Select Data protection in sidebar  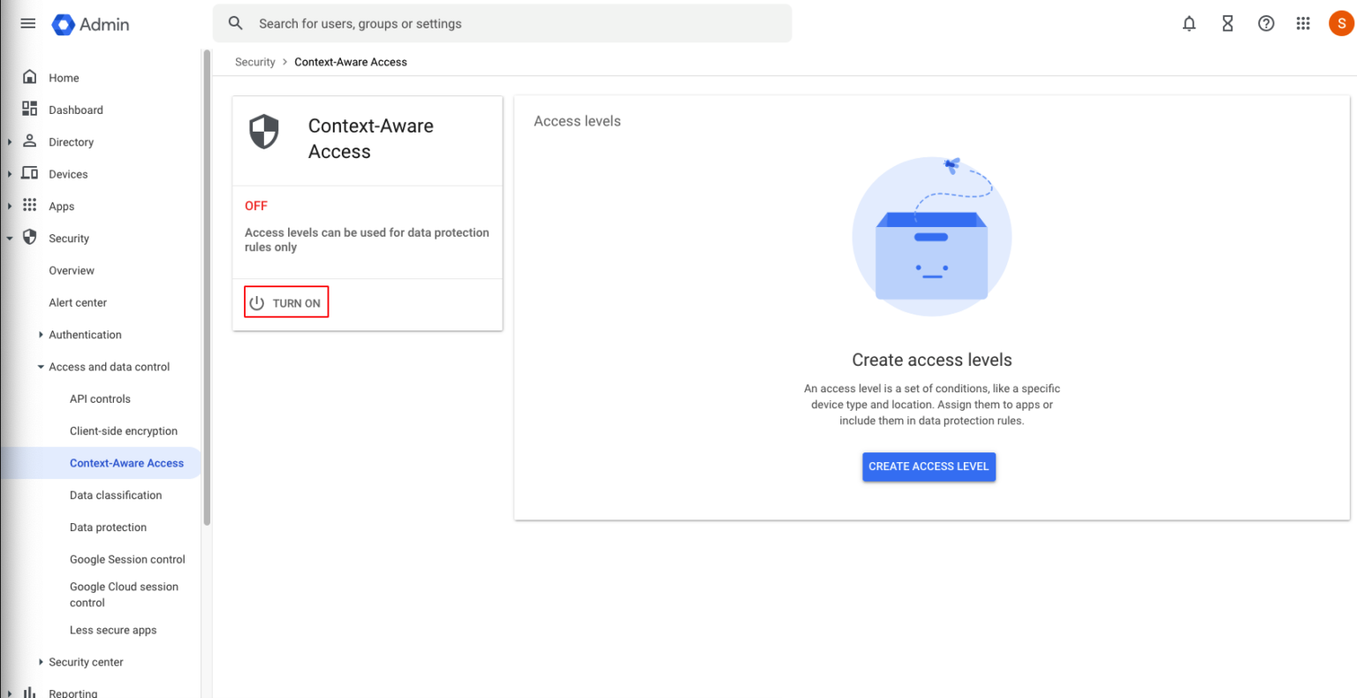tap(108, 527)
